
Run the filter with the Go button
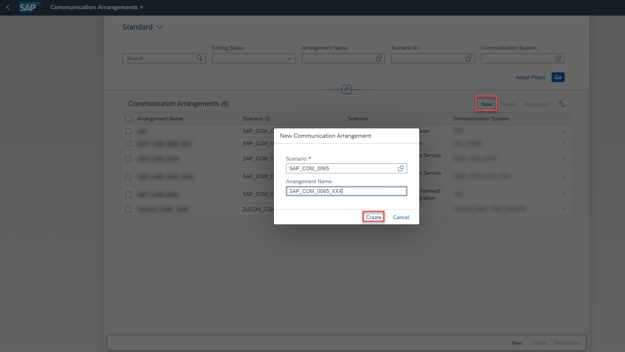558,77
